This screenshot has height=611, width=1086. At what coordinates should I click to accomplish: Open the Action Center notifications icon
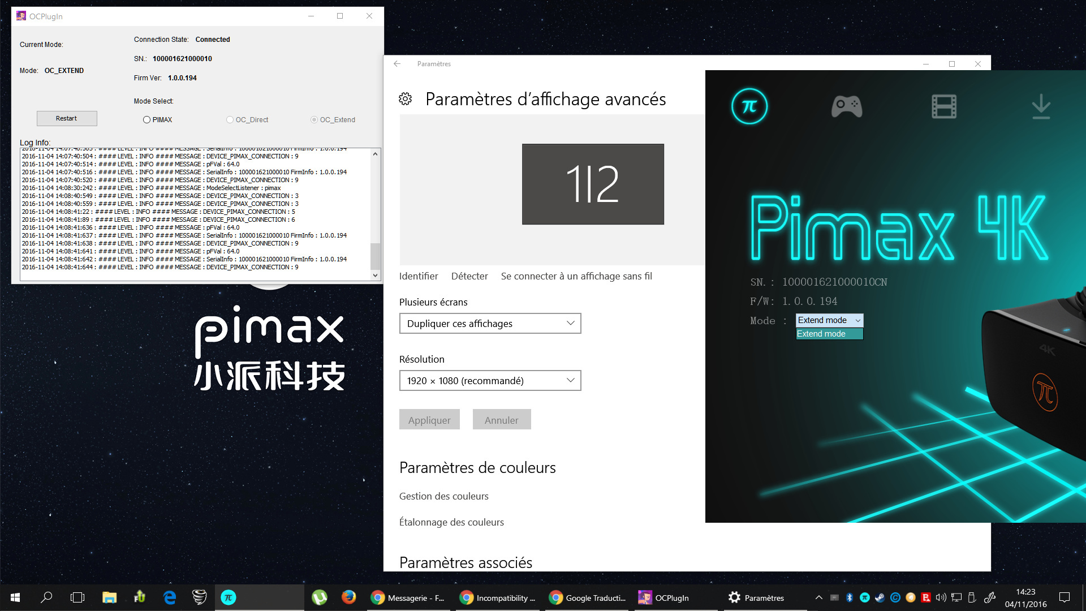point(1065,597)
